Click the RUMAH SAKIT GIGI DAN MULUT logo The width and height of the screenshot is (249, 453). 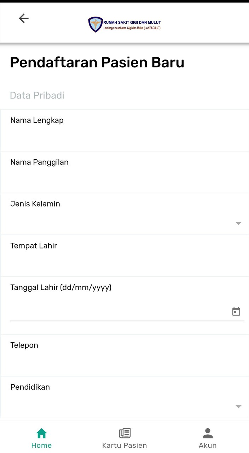pos(124,24)
